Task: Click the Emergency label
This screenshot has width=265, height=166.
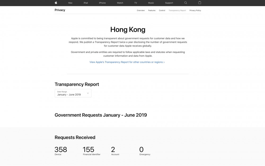Action: tap(145, 154)
